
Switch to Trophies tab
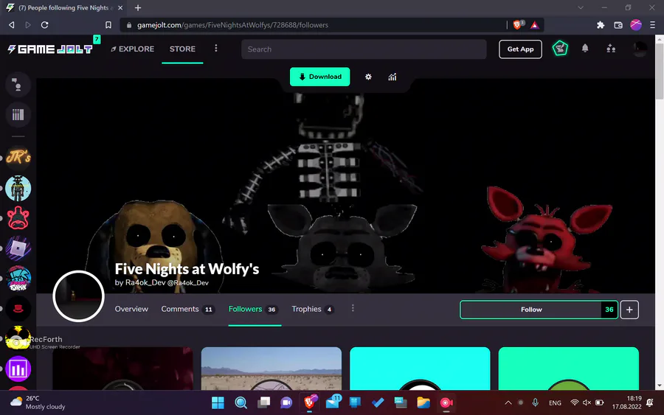[x=313, y=310]
